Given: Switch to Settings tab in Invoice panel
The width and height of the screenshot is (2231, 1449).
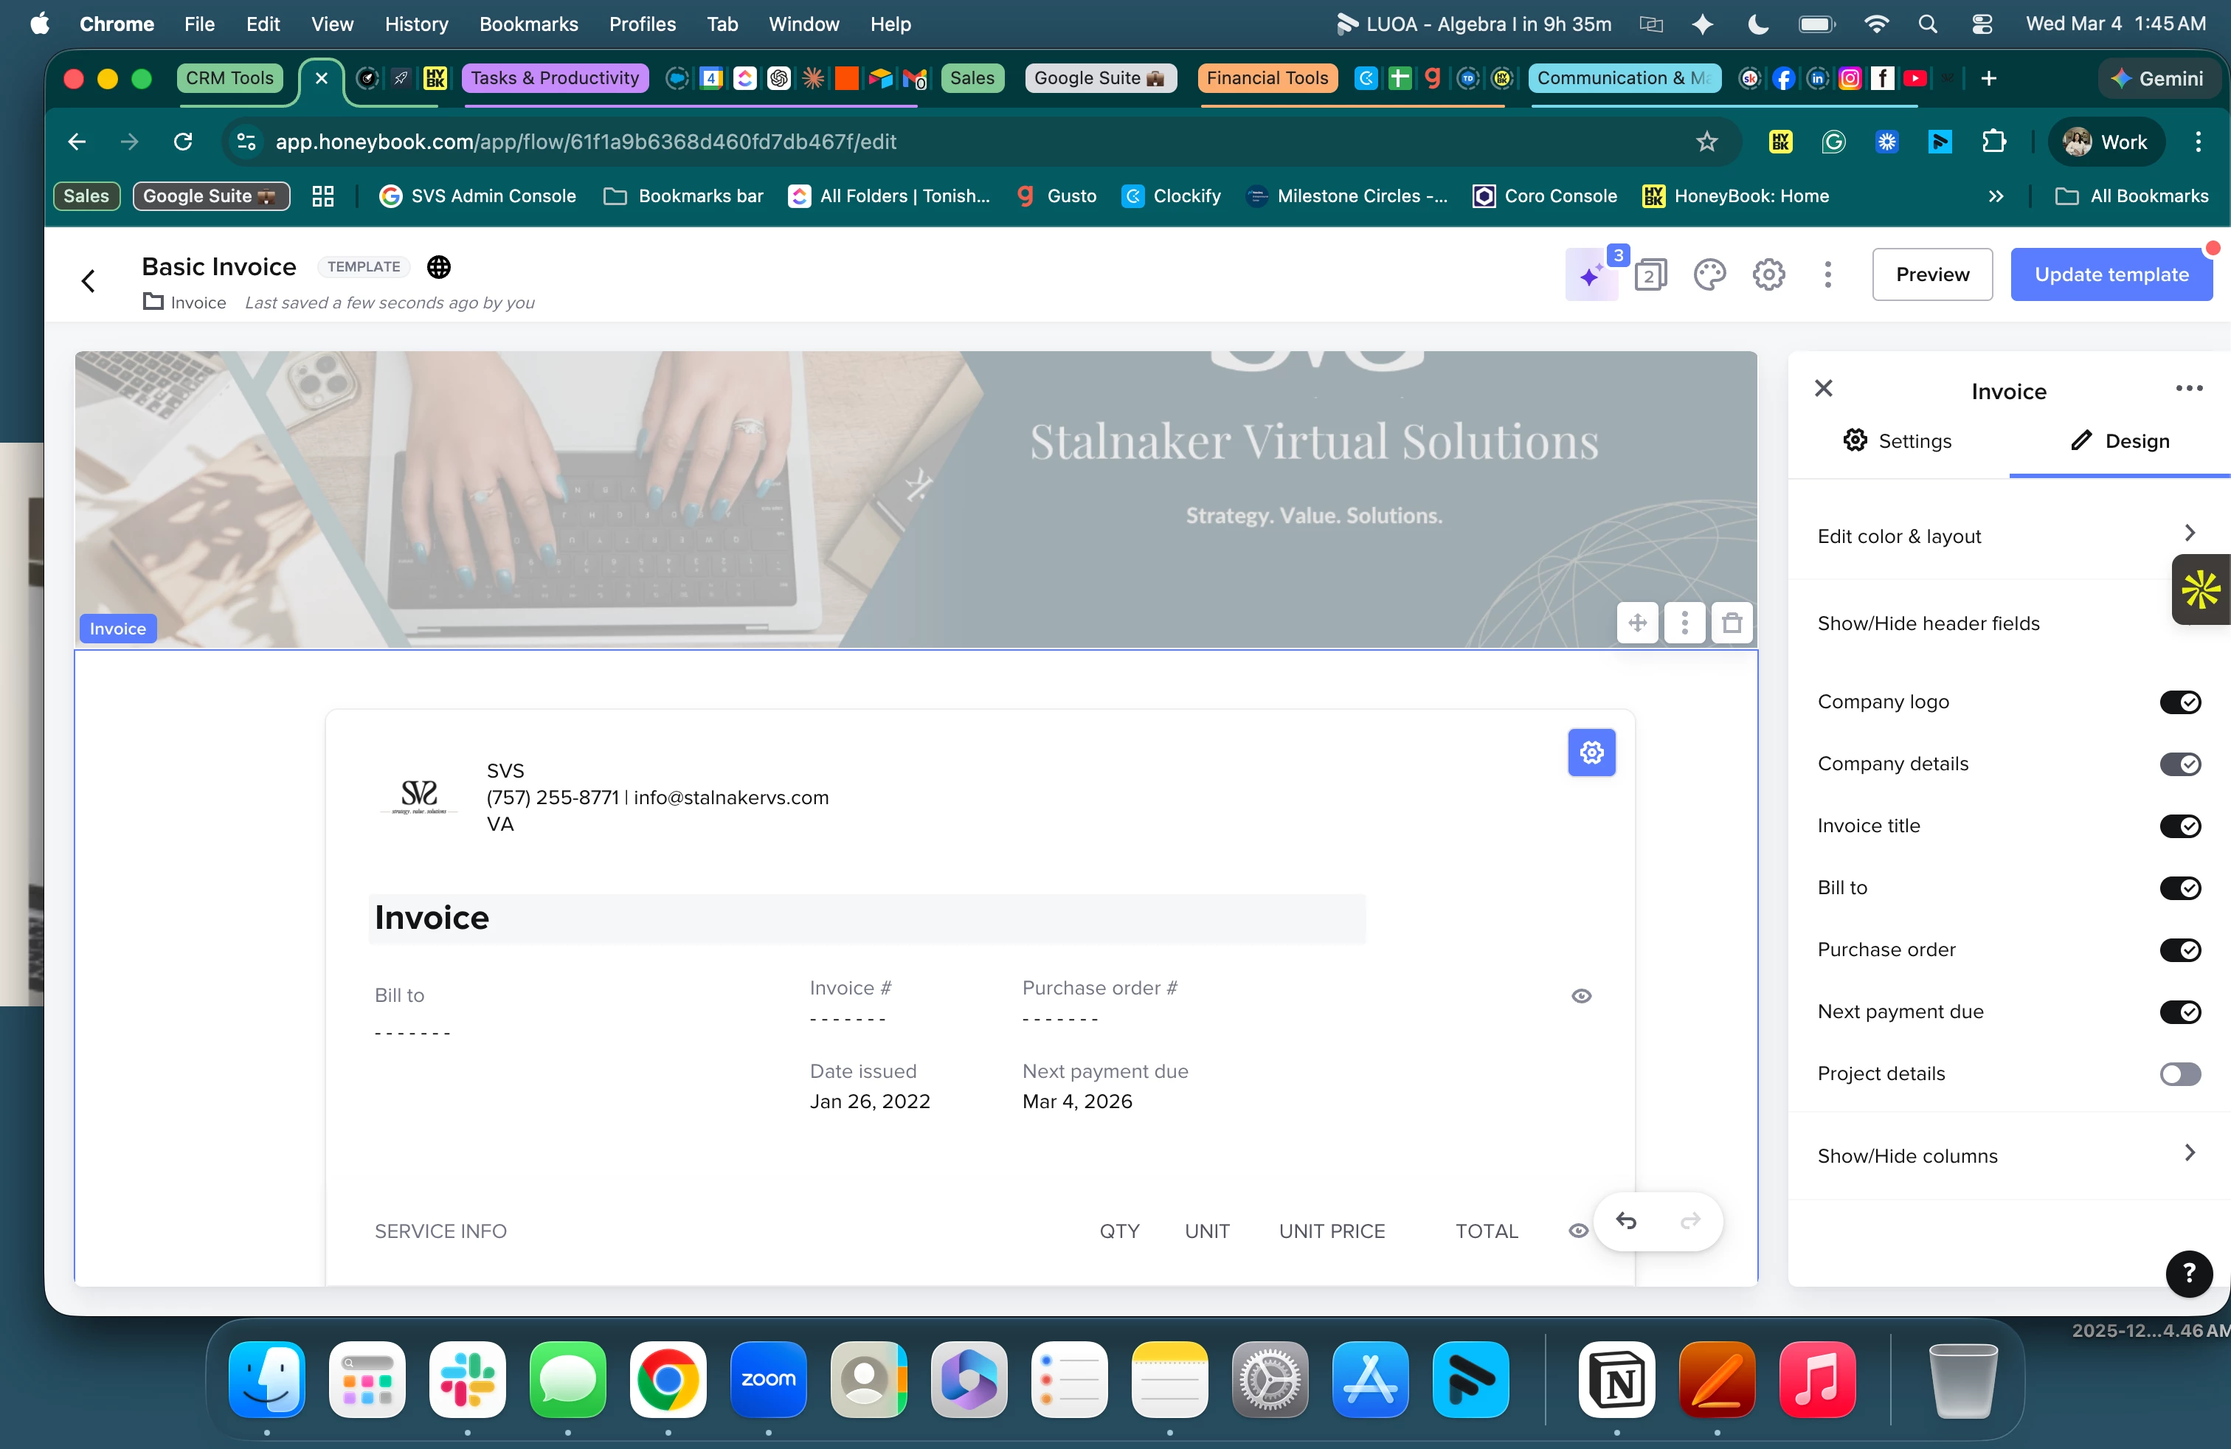Looking at the screenshot, I should (1898, 440).
